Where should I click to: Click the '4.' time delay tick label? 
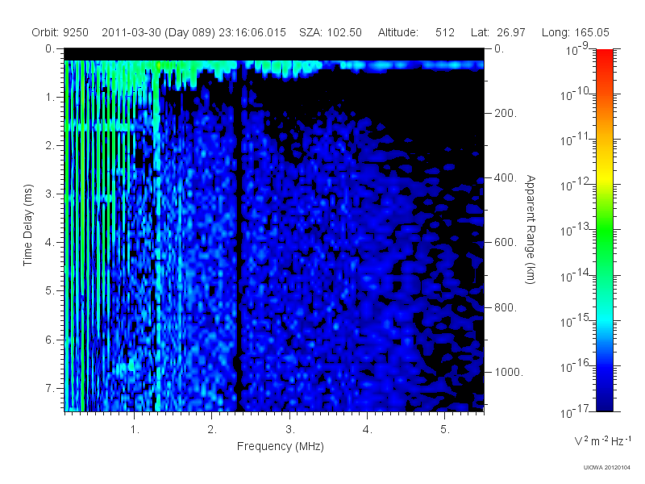pyautogui.click(x=50, y=243)
